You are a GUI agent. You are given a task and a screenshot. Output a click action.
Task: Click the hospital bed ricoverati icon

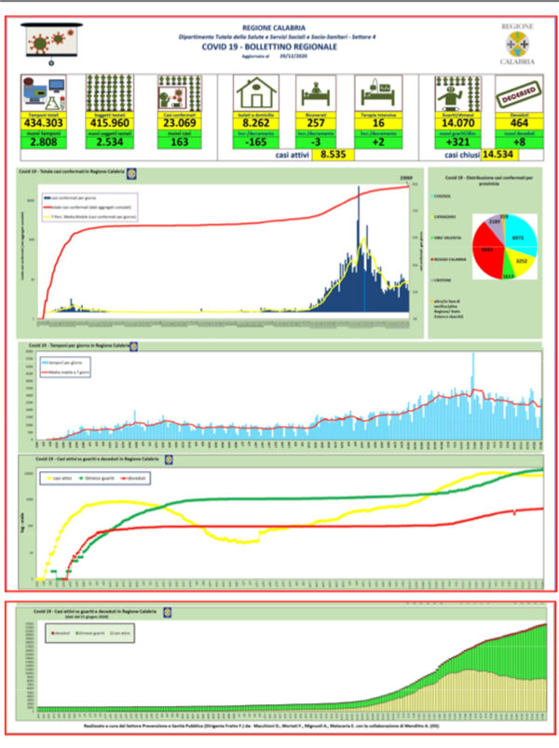pos(316,93)
